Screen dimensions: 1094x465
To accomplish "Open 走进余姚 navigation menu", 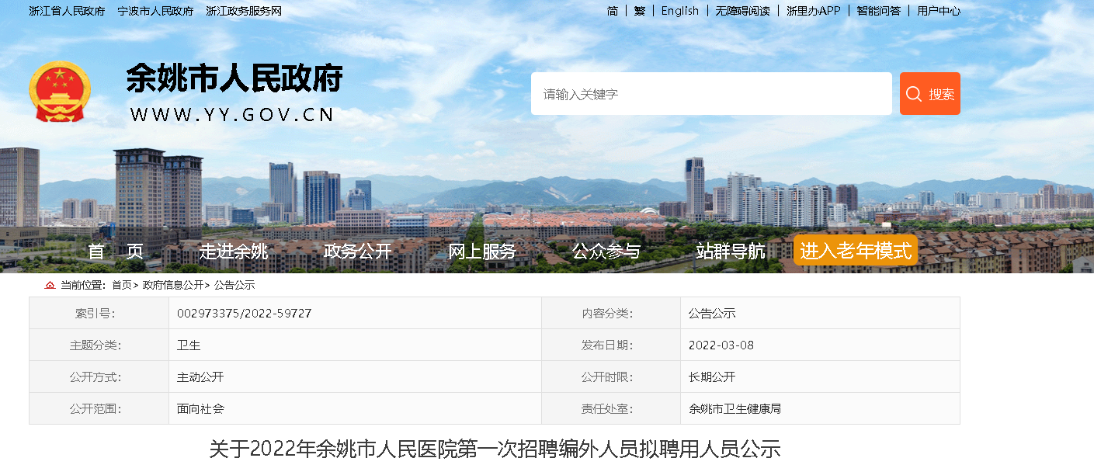I will [x=234, y=251].
